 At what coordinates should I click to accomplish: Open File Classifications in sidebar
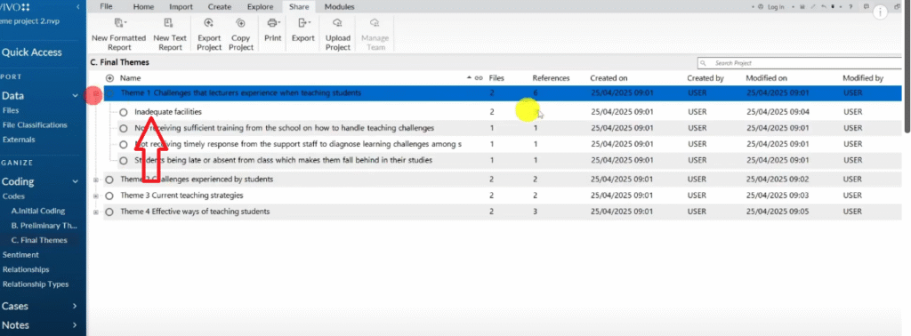click(35, 124)
